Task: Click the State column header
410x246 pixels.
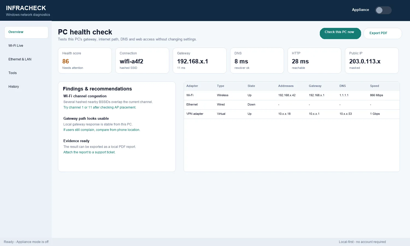Action: tap(251, 86)
